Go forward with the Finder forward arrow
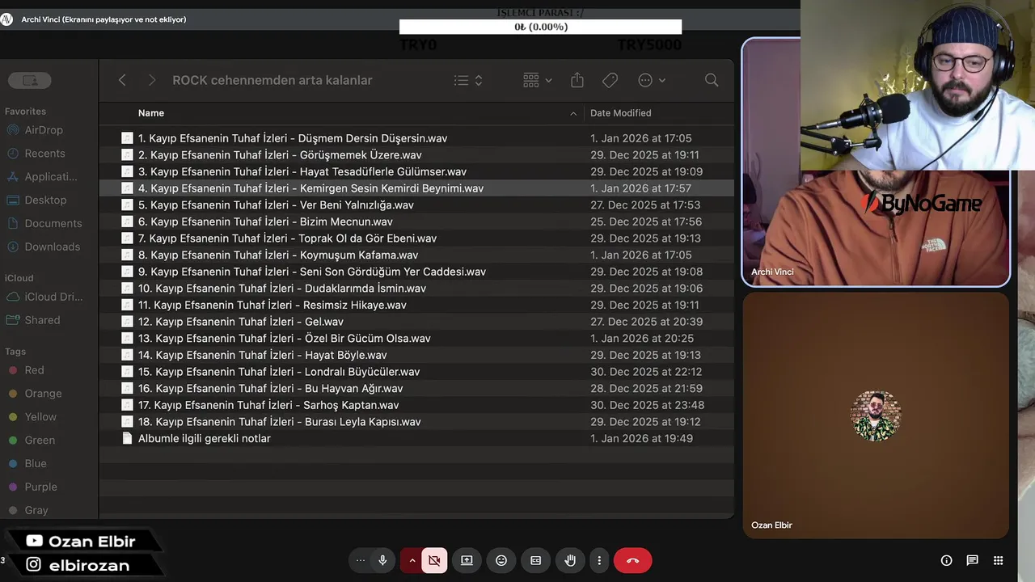Screen dimensions: 1035x582 [x=151, y=80]
